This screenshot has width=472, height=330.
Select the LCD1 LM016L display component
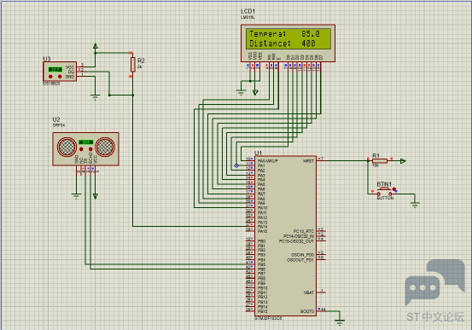288,43
